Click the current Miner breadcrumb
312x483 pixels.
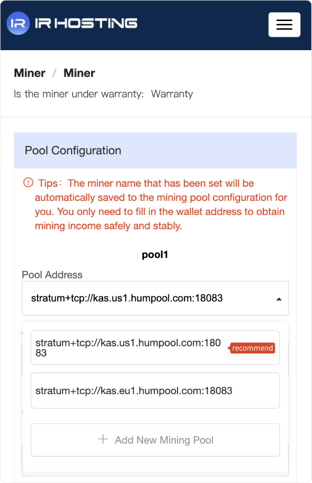click(x=79, y=73)
